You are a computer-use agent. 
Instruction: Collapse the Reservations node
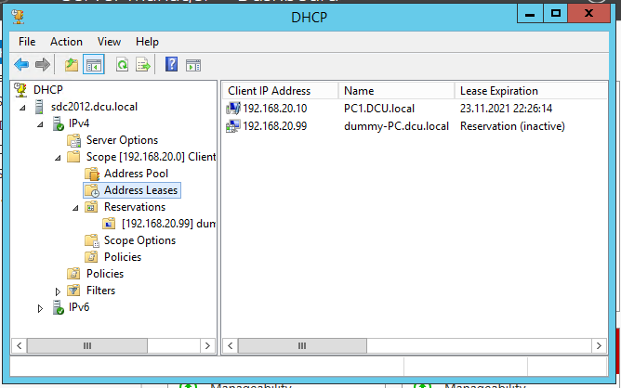(x=75, y=208)
